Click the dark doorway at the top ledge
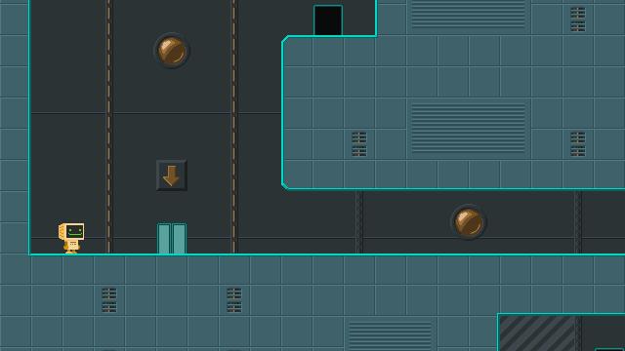Viewport: 625px width, 351px height. [x=328, y=20]
